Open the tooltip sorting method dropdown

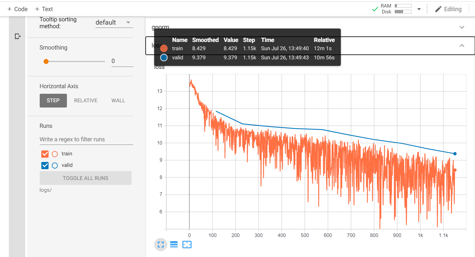tap(114, 22)
